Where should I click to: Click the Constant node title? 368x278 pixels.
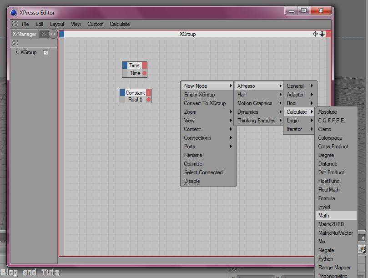click(x=135, y=93)
